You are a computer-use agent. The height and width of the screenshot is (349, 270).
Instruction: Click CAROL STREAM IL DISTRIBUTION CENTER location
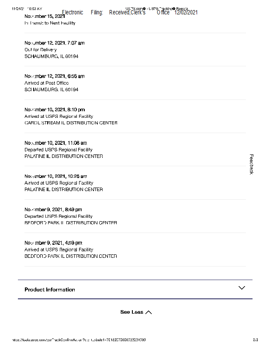71,123
